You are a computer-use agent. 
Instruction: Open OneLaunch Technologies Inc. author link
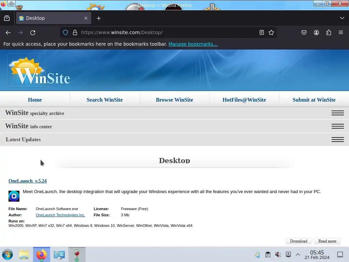[x=60, y=215]
